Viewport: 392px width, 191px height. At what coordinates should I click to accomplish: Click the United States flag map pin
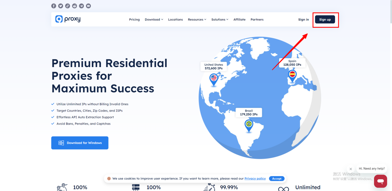pyautogui.click(x=214, y=80)
